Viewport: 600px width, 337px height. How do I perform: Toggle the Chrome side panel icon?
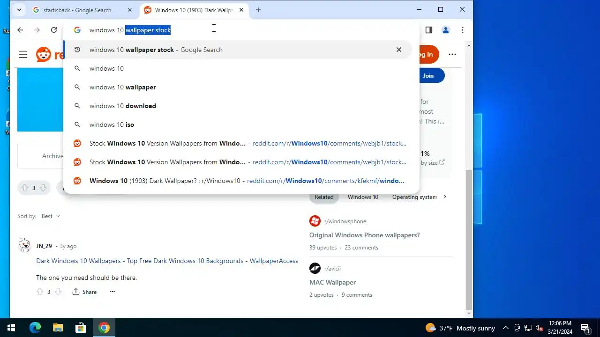click(429, 30)
